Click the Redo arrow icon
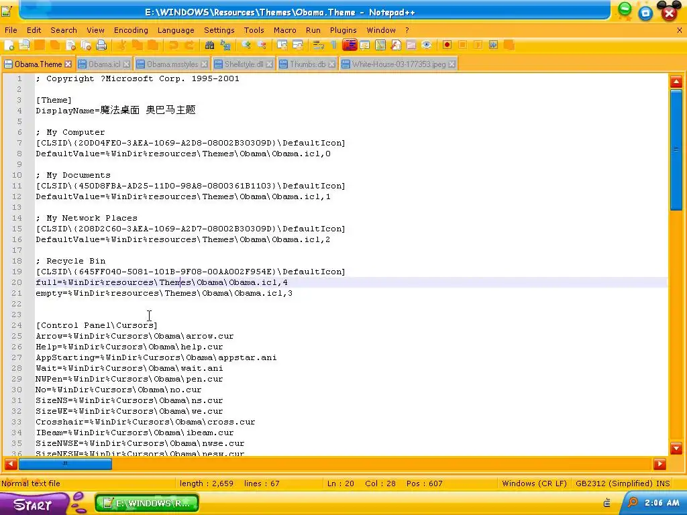This screenshot has width=687, height=515. (189, 45)
